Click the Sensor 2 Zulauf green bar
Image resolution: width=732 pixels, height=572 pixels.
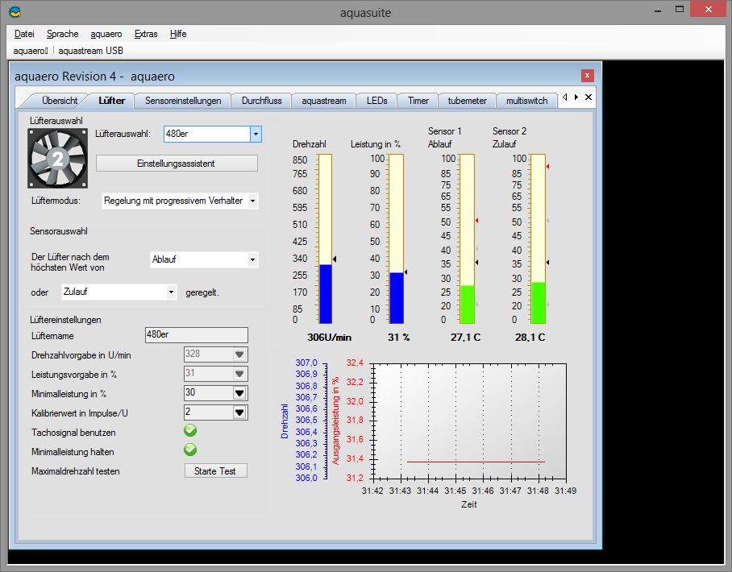pyautogui.click(x=539, y=303)
